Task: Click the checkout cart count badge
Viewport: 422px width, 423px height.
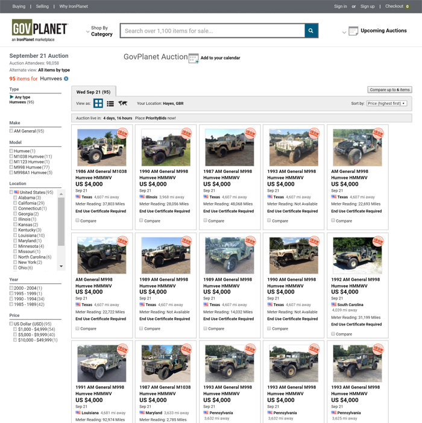Action: coord(408,7)
